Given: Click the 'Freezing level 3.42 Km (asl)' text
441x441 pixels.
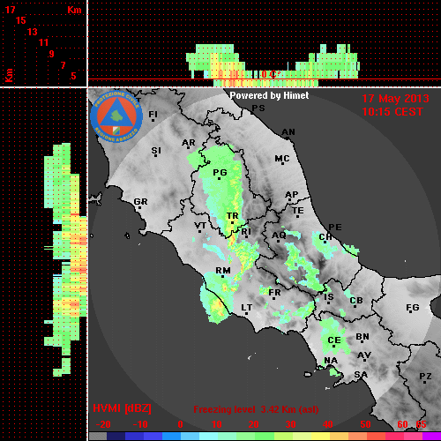Looking at the screenshot, I should point(256,409).
